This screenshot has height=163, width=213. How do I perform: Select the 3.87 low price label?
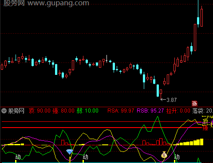point(172,100)
